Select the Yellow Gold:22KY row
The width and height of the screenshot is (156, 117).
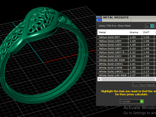[127, 56]
